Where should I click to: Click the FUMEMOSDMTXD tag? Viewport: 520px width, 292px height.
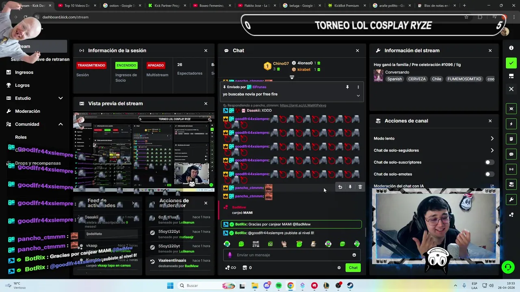pos(464,79)
